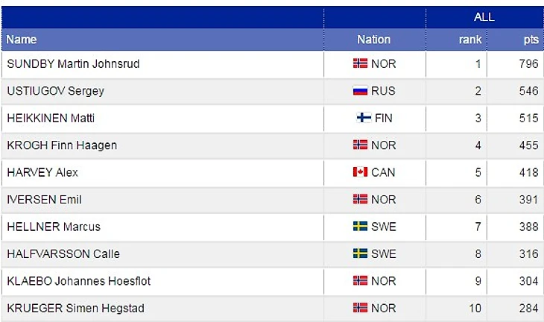Click the 796 points cell
Screen dimensions: 544x322
528,64
